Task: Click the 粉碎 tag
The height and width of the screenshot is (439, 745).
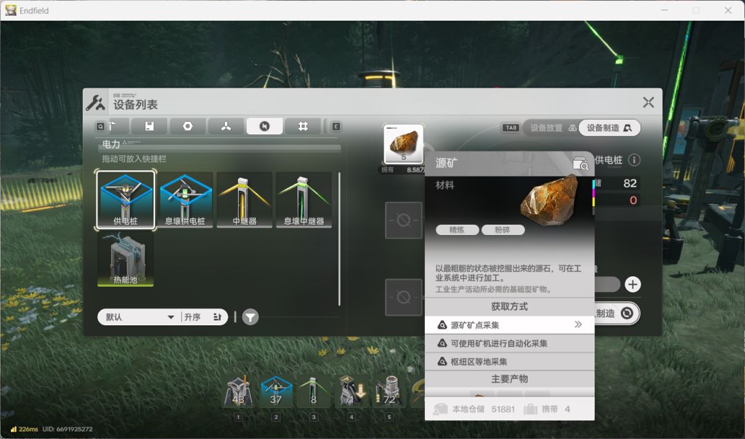Action: 503,230
